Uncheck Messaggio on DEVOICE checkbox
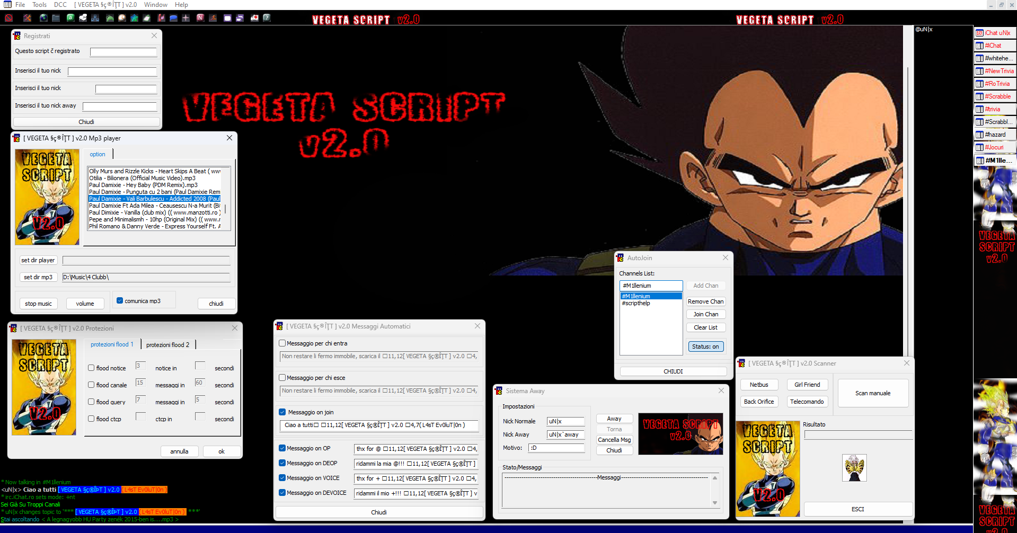The image size is (1017, 533). click(x=282, y=493)
